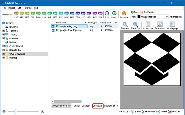Image resolution: width=185 pixels, height=115 pixels.
Task: Expand the Recycle Bin node
Action: 4,50
